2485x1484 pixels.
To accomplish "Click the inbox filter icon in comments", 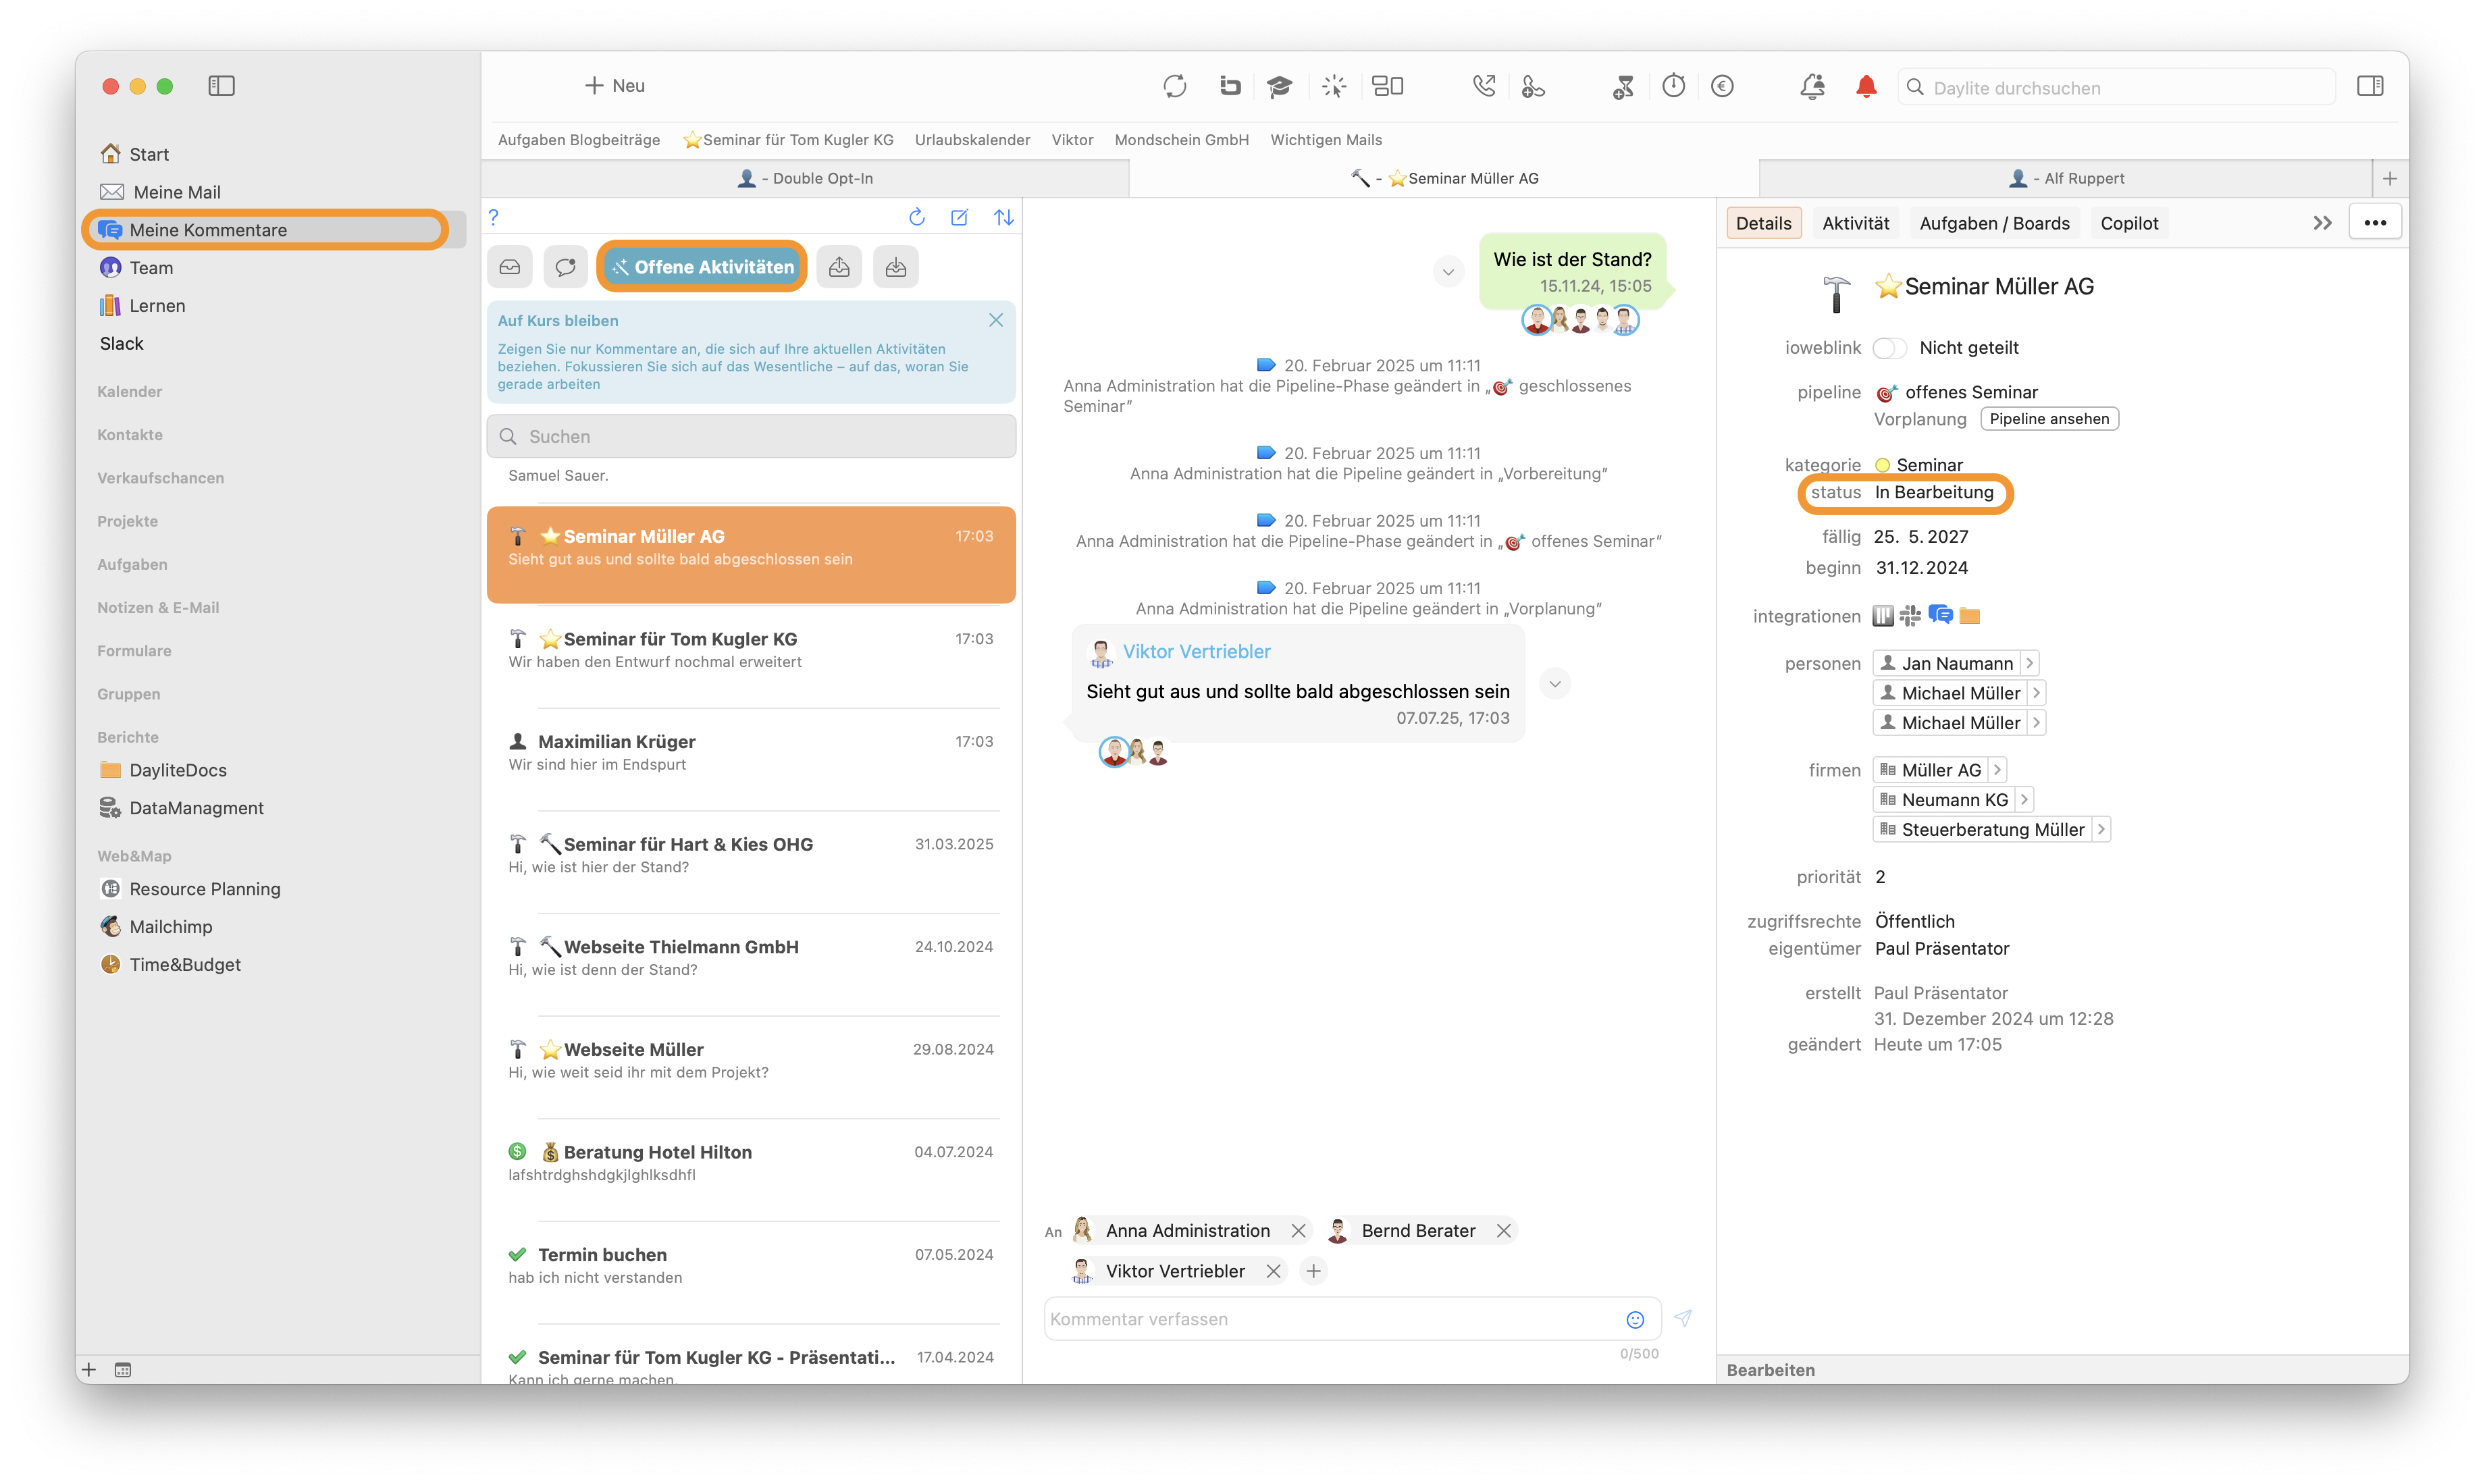I will pos(510,267).
